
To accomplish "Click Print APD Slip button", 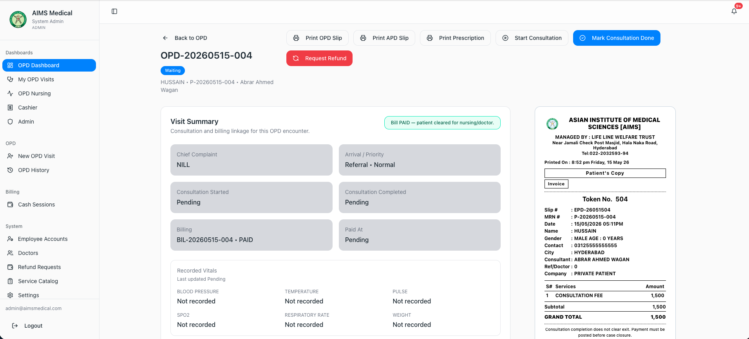I will pos(384,38).
